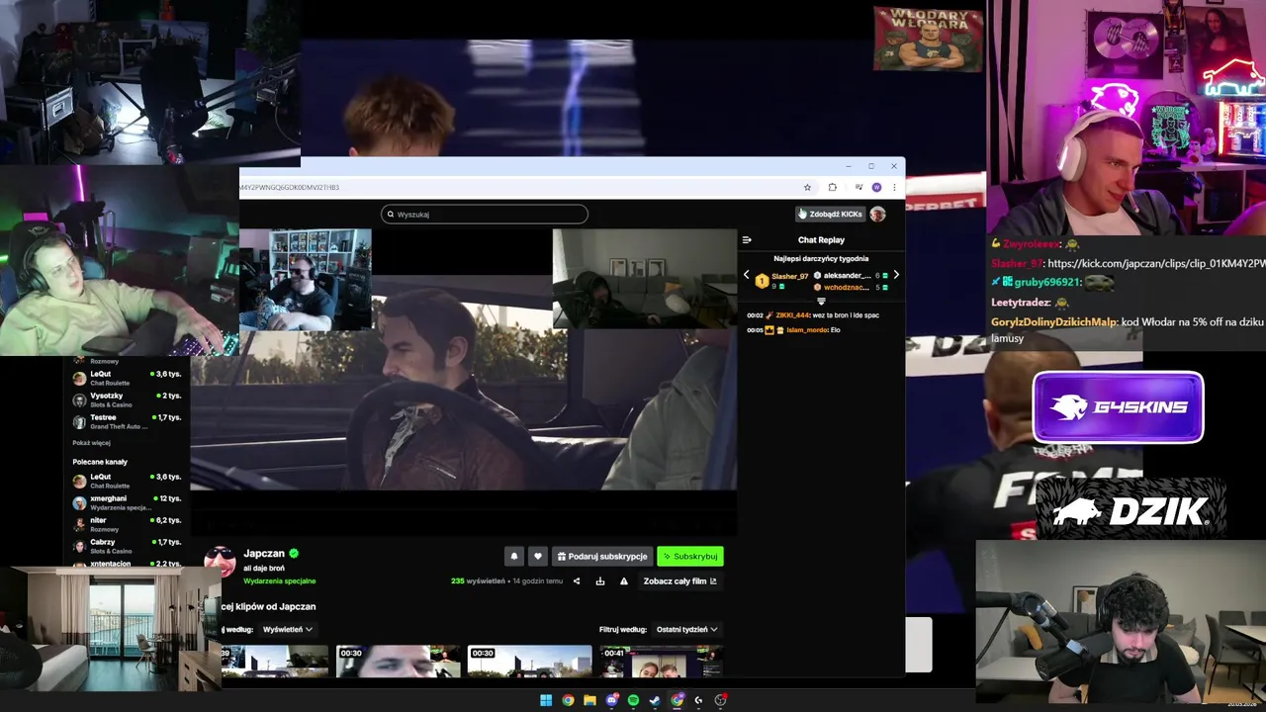Open the browser three-dot menu
The image size is (1266, 712).
(894, 187)
